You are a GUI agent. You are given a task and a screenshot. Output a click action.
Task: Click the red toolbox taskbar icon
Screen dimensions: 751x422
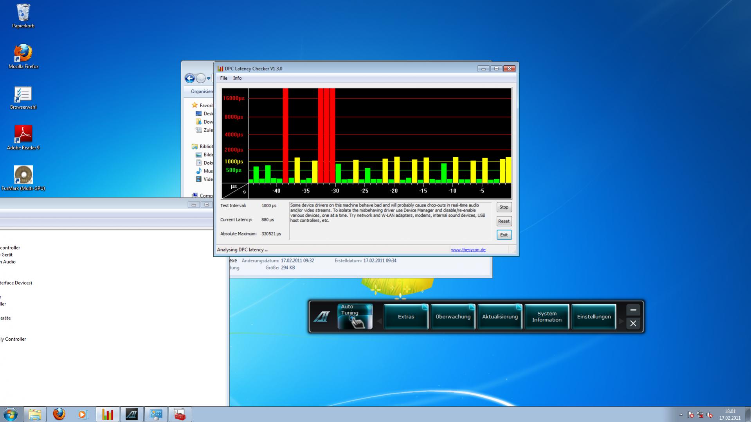(180, 414)
